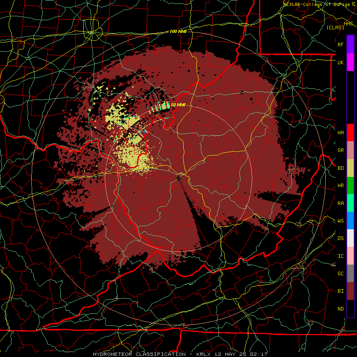Click the NEXLAB-College of DuPage credit text

(319, 4)
